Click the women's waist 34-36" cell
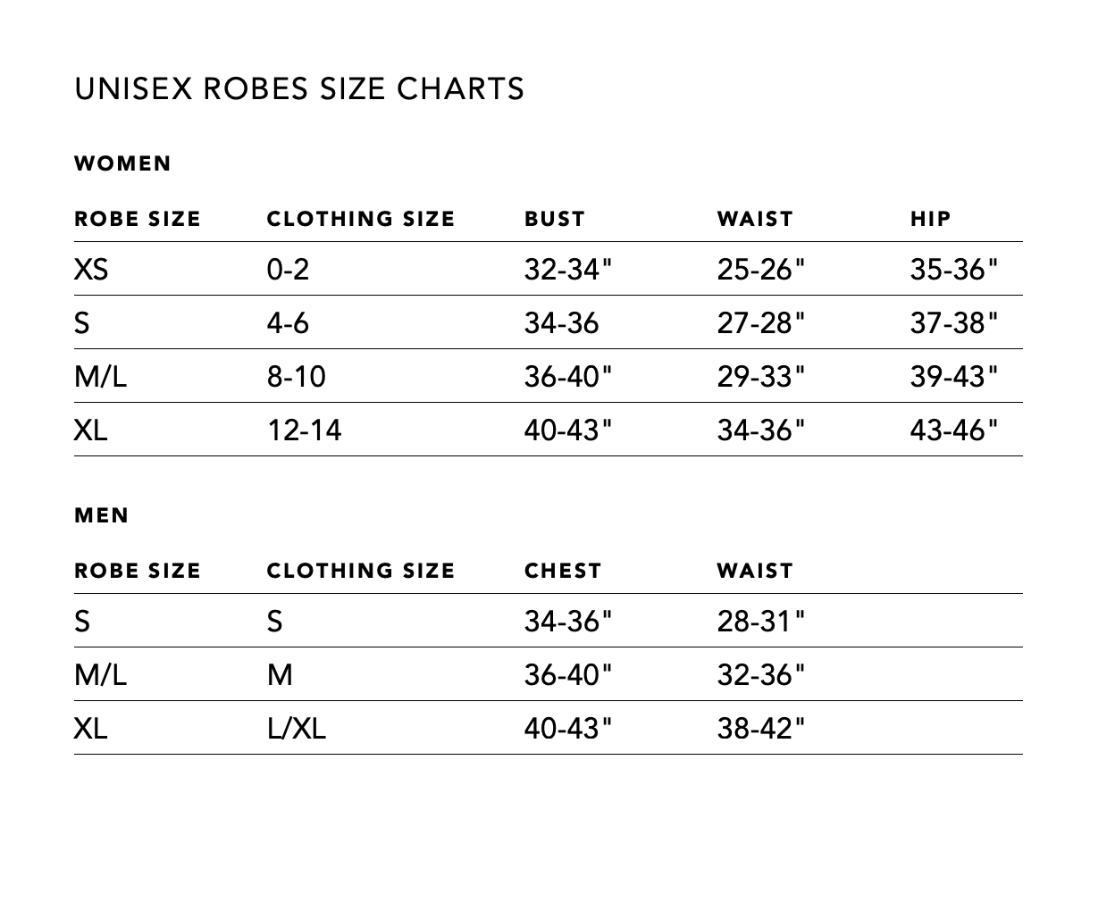Viewport: 1115px width, 902px height. click(760, 430)
